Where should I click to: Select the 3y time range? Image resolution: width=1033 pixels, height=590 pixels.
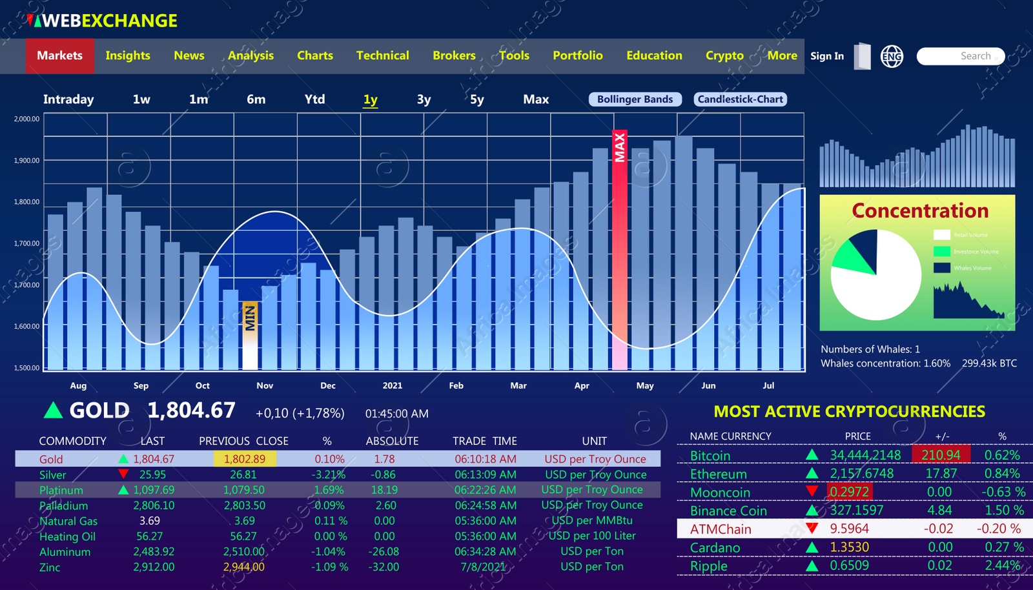(x=424, y=99)
